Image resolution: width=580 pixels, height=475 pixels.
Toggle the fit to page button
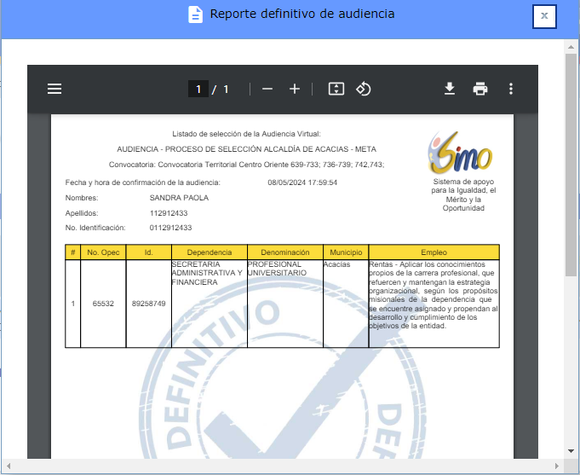tap(336, 89)
